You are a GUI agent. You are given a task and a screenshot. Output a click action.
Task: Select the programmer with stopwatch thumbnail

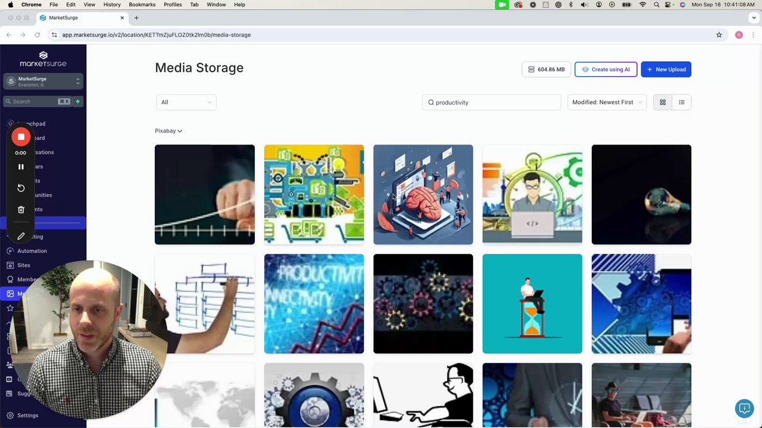pyautogui.click(x=532, y=194)
